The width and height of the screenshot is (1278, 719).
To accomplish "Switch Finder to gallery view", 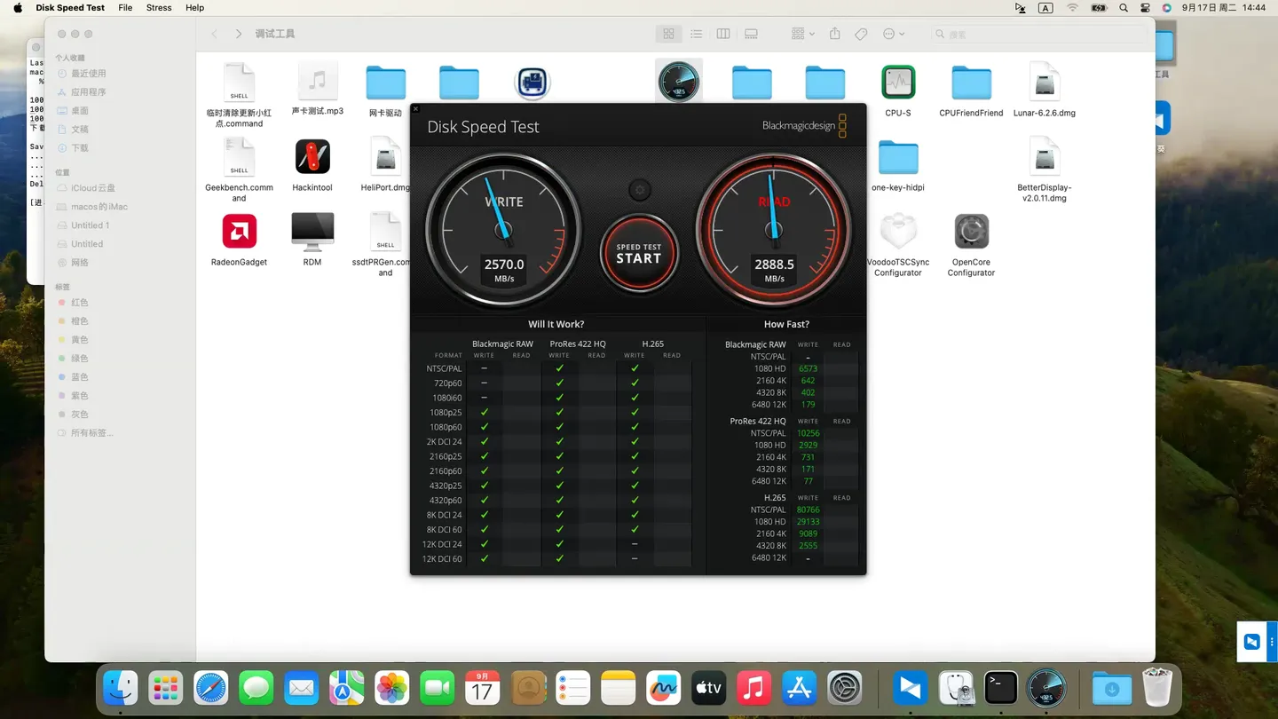I will [751, 33].
